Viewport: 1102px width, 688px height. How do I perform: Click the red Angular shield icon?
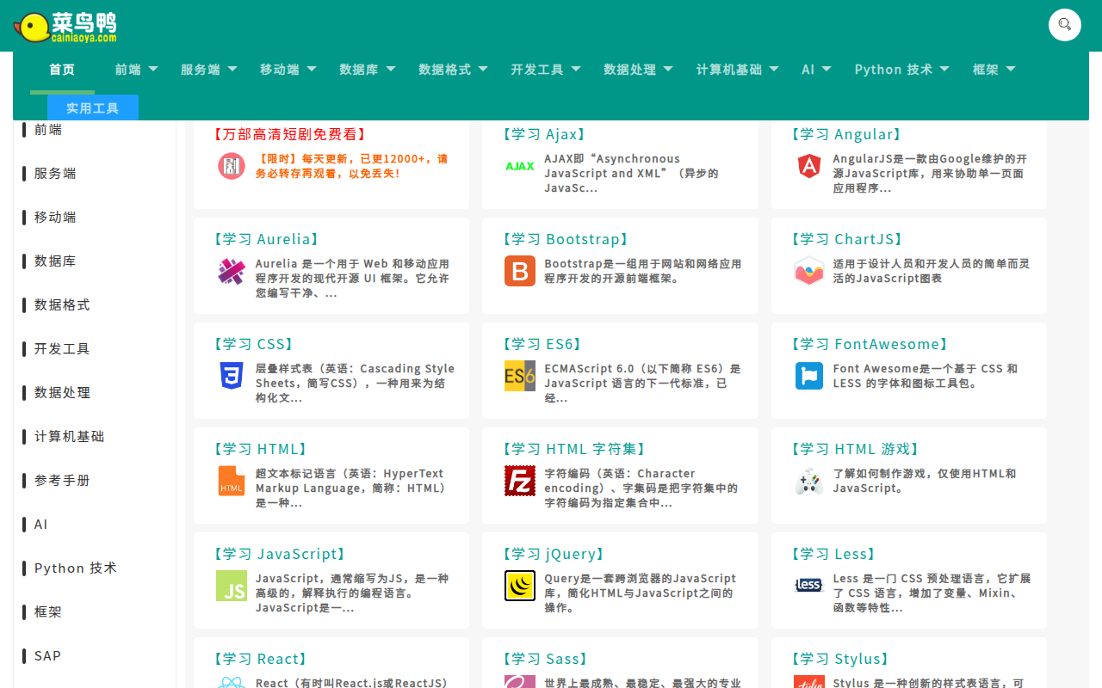coord(809,166)
